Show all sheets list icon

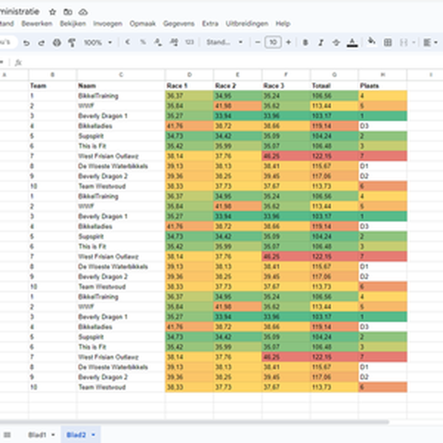[x=7, y=435]
